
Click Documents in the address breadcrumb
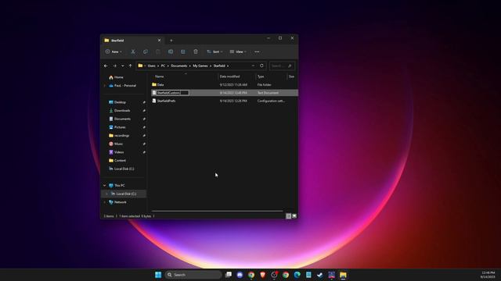pyautogui.click(x=179, y=66)
